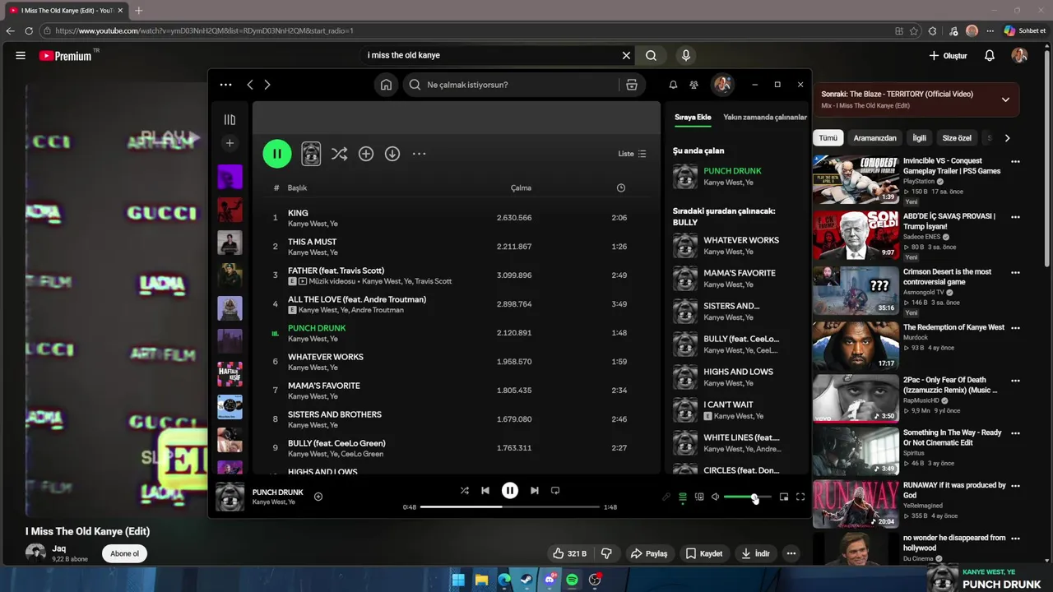Open album more options ellipsis
This screenshot has width=1053, height=592.
pos(419,154)
